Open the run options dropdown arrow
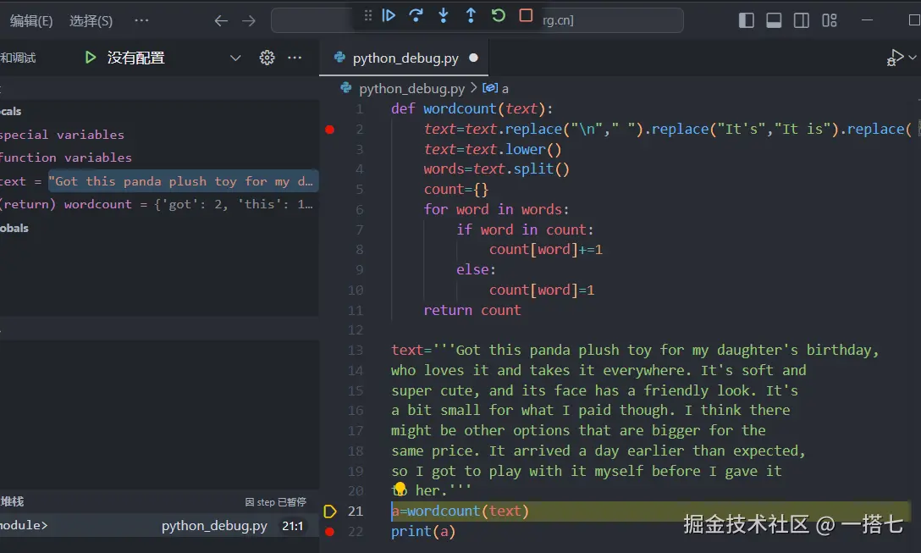The height and width of the screenshot is (553, 921). point(913,58)
